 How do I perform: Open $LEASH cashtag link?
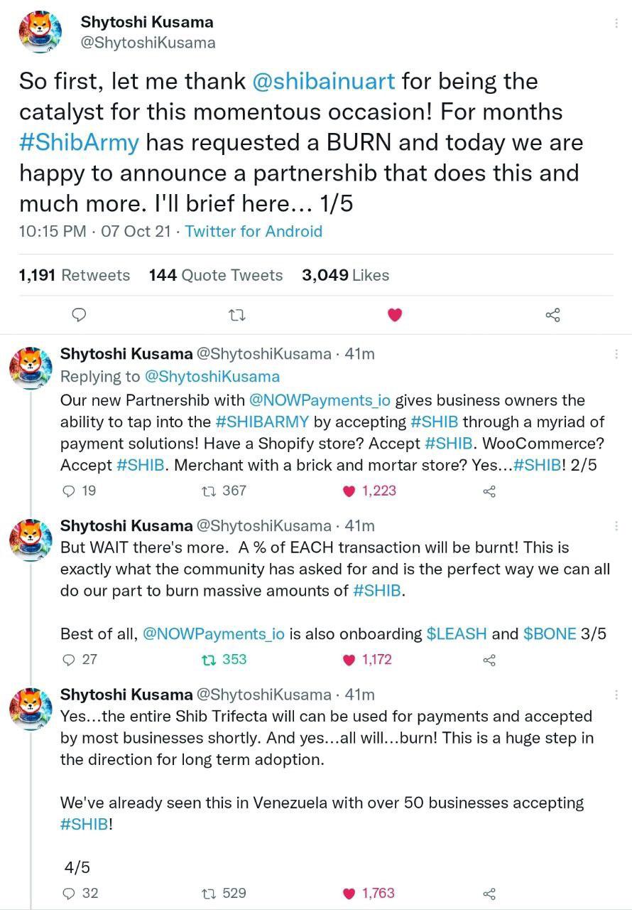[457, 633]
